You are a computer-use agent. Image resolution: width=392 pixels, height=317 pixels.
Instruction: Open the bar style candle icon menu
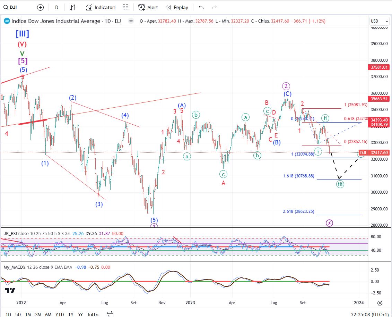point(73,8)
